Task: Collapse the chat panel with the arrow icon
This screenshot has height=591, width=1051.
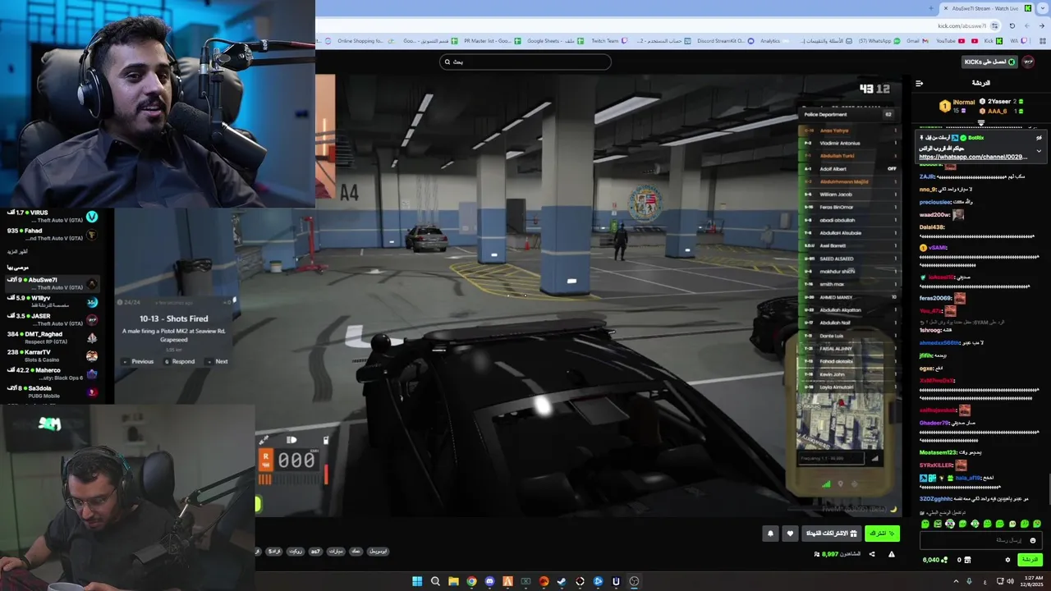Action: (919, 83)
